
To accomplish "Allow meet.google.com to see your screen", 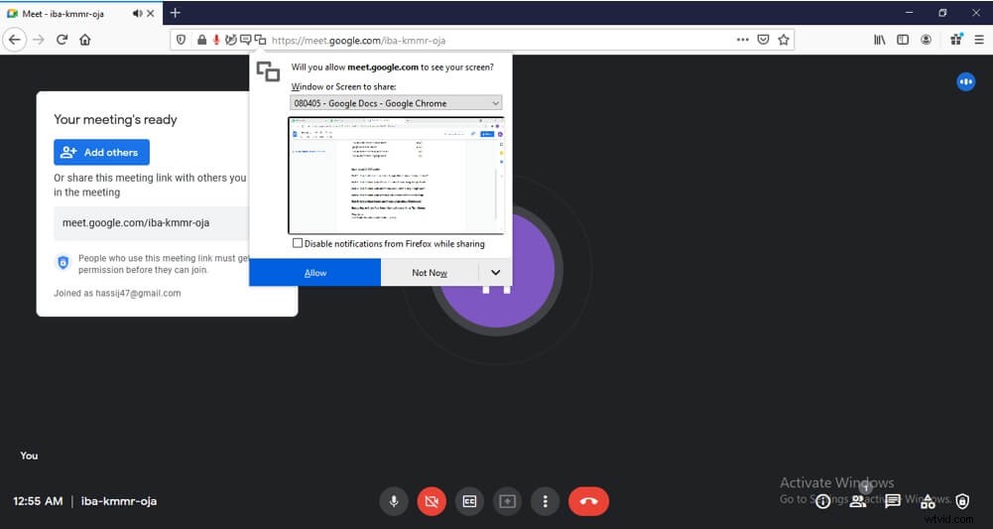I will click(x=314, y=272).
